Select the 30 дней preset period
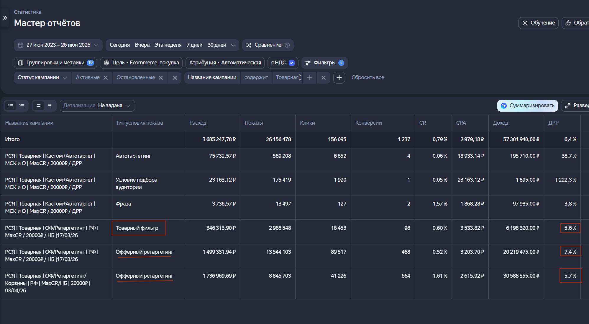The width and height of the screenshot is (589, 324). click(x=217, y=45)
